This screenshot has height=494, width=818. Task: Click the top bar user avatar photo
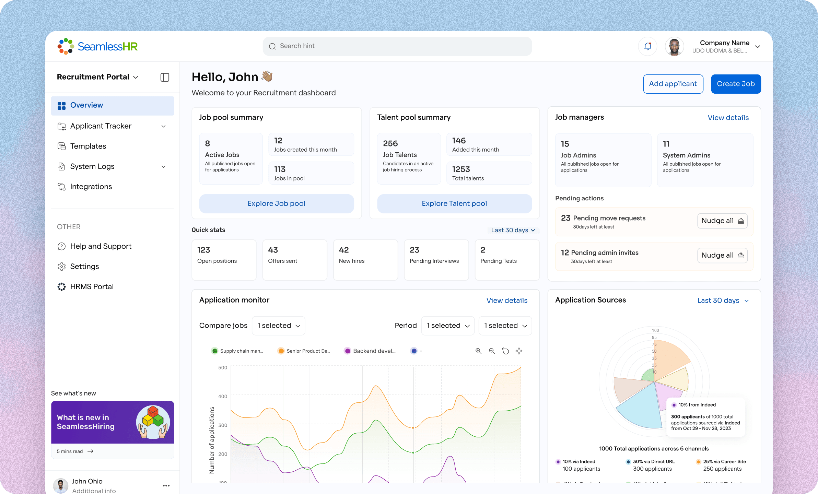pyautogui.click(x=674, y=46)
